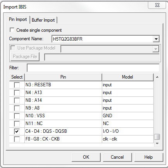
Task: Open the Component Name dropdown
Action: 156,39
